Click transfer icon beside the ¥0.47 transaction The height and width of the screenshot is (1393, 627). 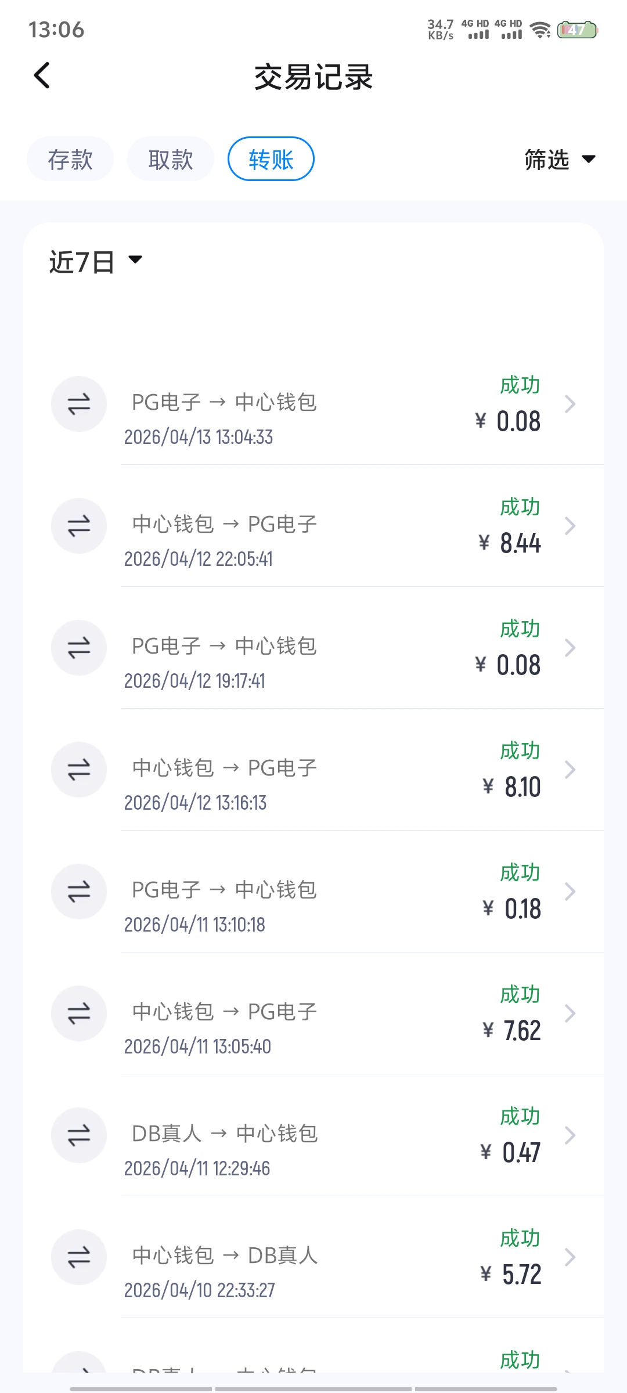79,1135
